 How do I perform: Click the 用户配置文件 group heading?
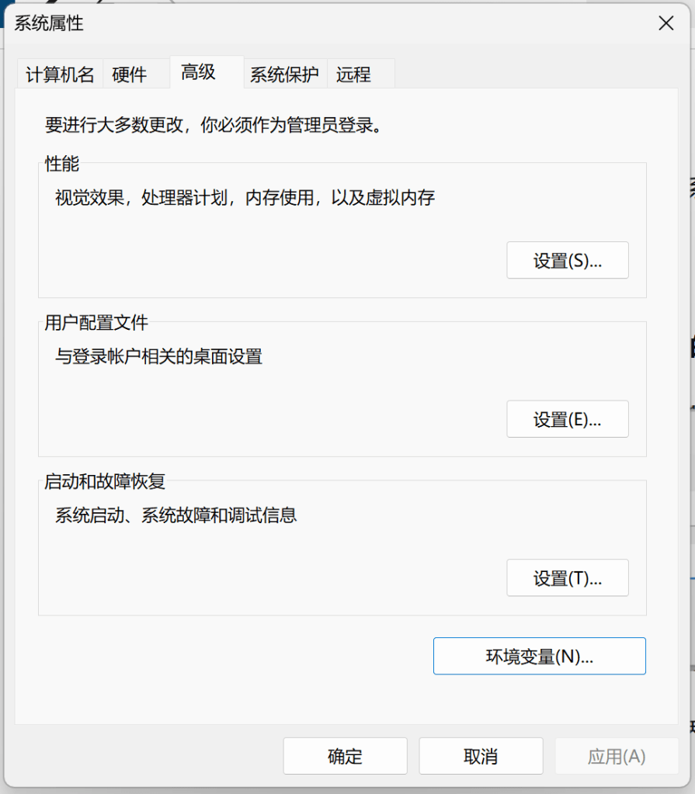[96, 323]
